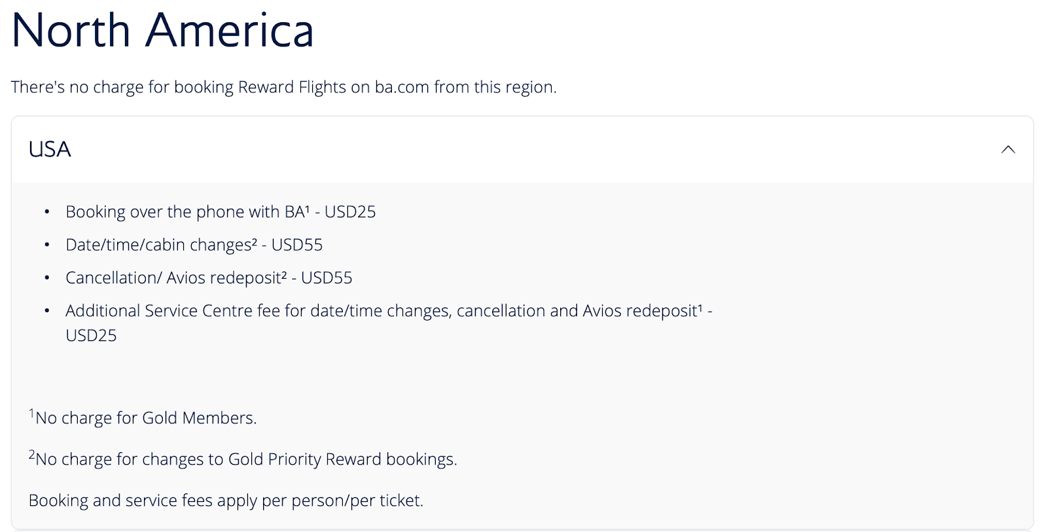Click the word 'ba.com' in the intro
Viewport: 1047px width, 532px height.
[x=402, y=87]
